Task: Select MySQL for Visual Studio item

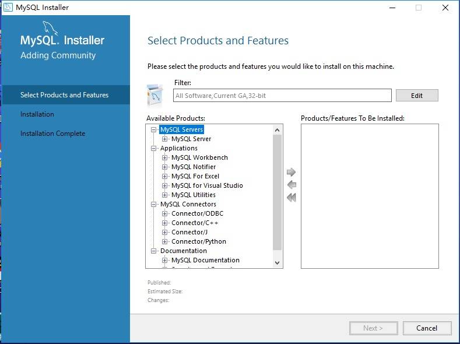Action: (x=207, y=185)
